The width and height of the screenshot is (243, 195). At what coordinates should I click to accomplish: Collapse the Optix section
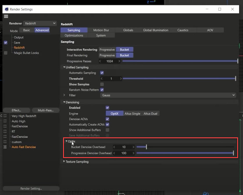pyautogui.click(x=66, y=141)
